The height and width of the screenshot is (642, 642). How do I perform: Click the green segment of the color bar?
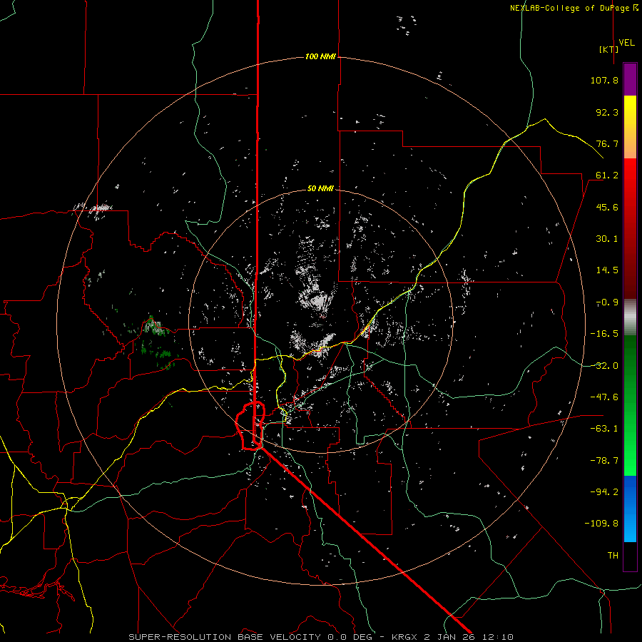point(630,405)
